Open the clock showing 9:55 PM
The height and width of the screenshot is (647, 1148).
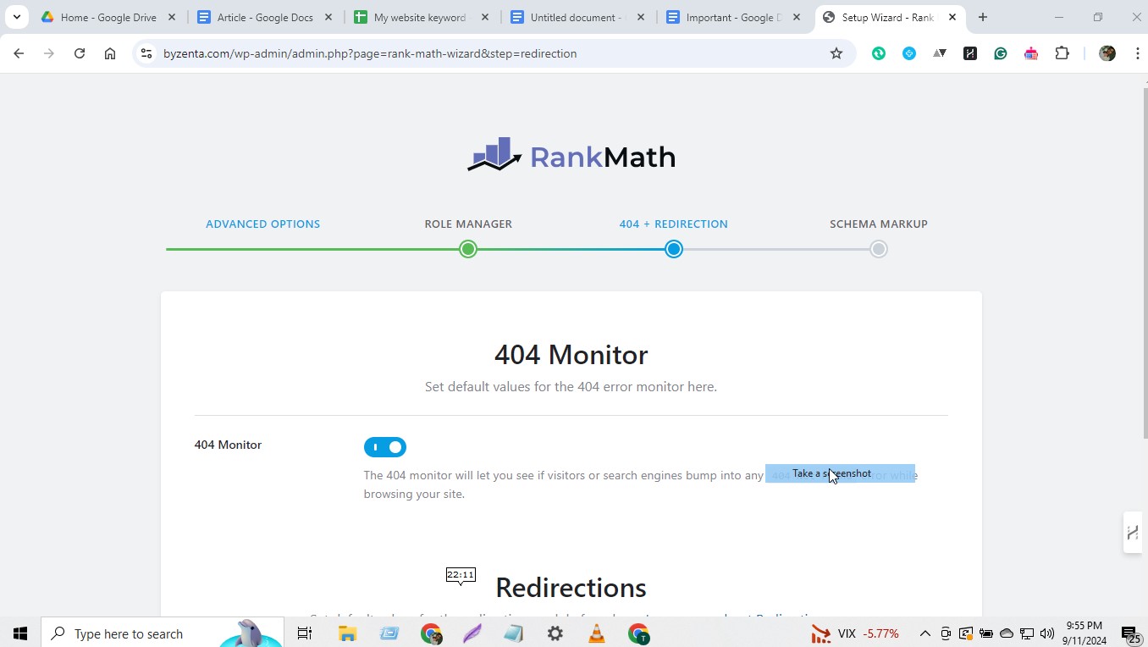coord(1084,633)
